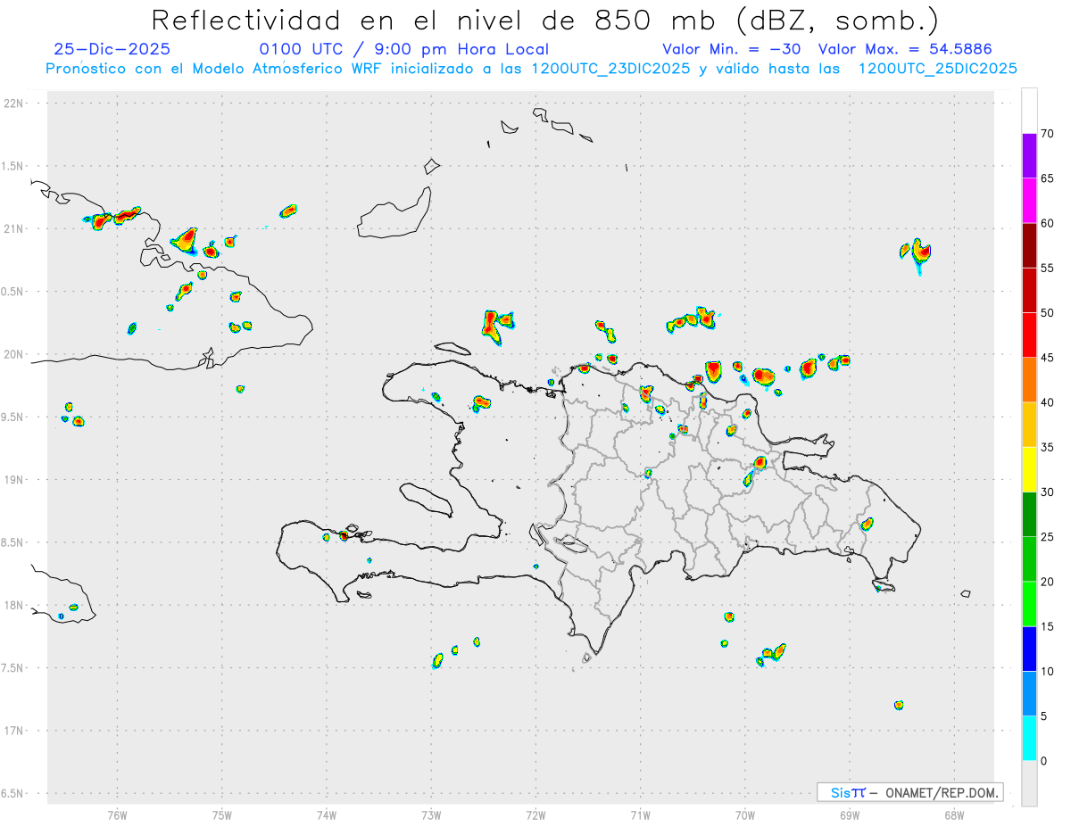Select the date text "25-Dic-2025"
This screenshot has height=827, width=1071.
112,50
